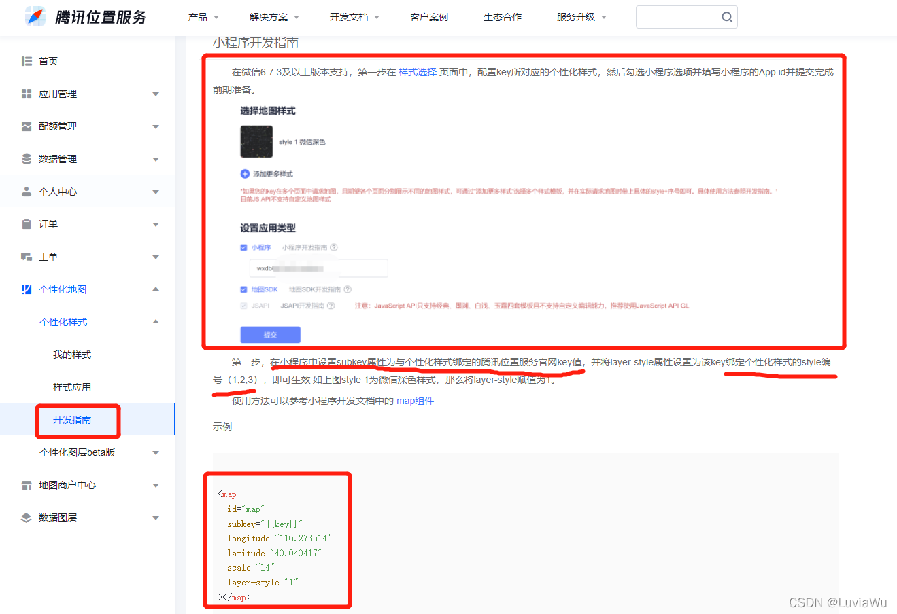The height and width of the screenshot is (614, 897).
Task: Open the 地图SDK开发指南 link
Action: point(315,289)
